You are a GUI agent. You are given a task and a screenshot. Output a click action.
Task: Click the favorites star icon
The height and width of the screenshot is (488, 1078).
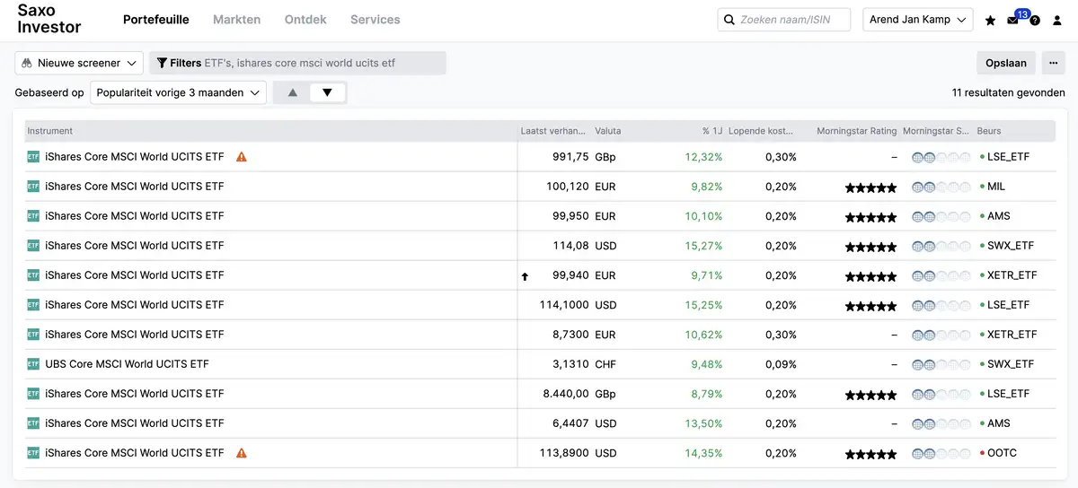[990, 20]
